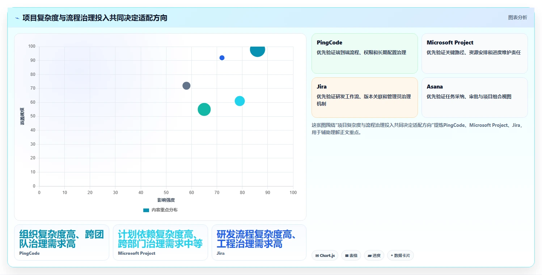This screenshot has height=275, width=542.
Task: Select the small blue bubble near 92
Action: tap(222, 58)
